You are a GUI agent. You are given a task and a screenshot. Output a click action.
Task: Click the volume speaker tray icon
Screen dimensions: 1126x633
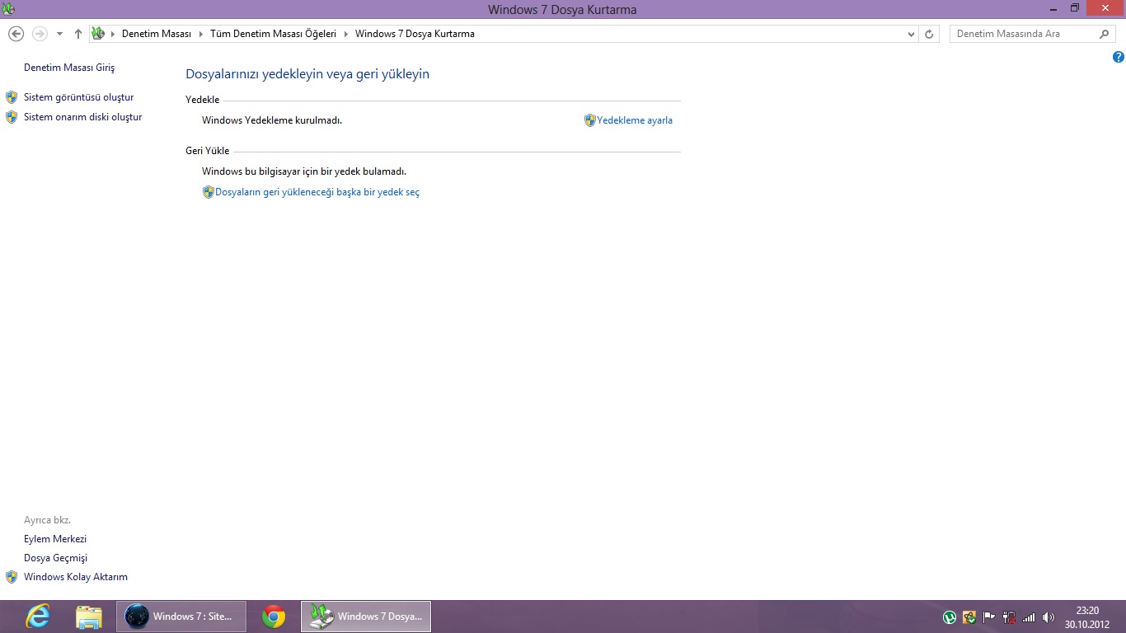1048,617
